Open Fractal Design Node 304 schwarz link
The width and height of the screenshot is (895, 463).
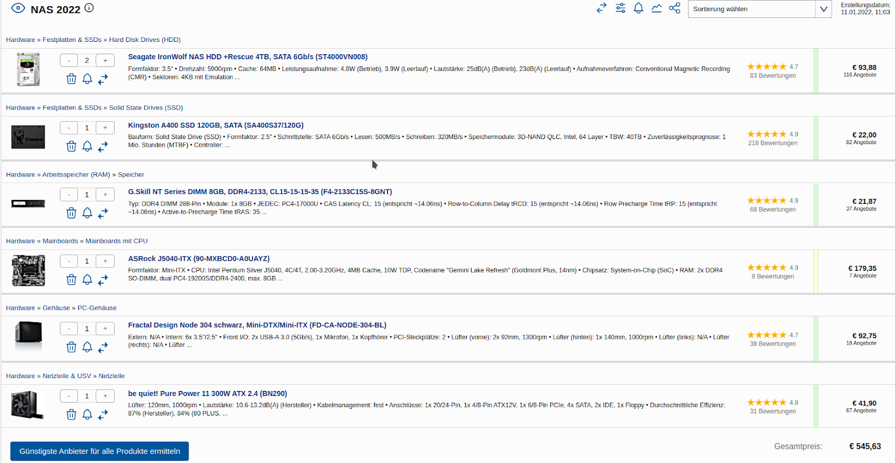coord(257,325)
